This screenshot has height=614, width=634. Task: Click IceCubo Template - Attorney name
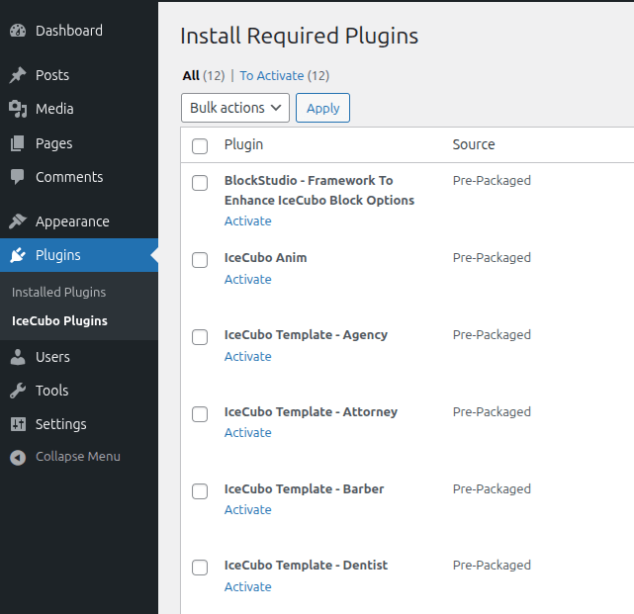coord(311,412)
